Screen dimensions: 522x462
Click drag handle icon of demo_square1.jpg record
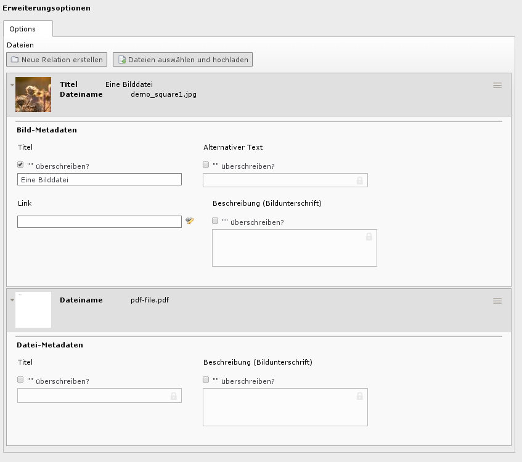point(497,86)
